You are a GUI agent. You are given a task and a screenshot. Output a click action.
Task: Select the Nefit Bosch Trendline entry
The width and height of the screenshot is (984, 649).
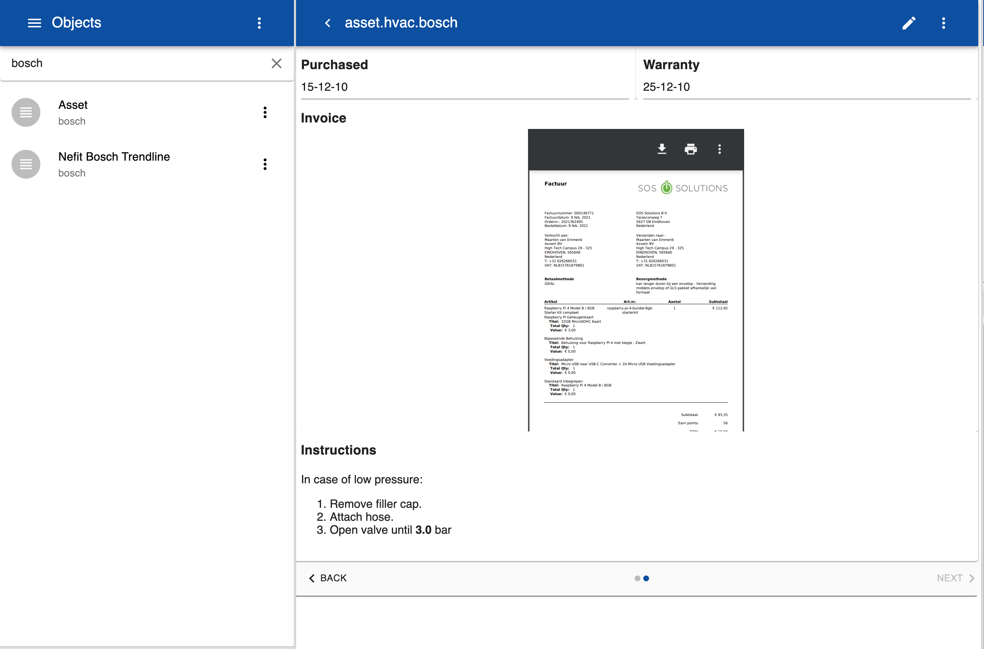pyautogui.click(x=147, y=164)
